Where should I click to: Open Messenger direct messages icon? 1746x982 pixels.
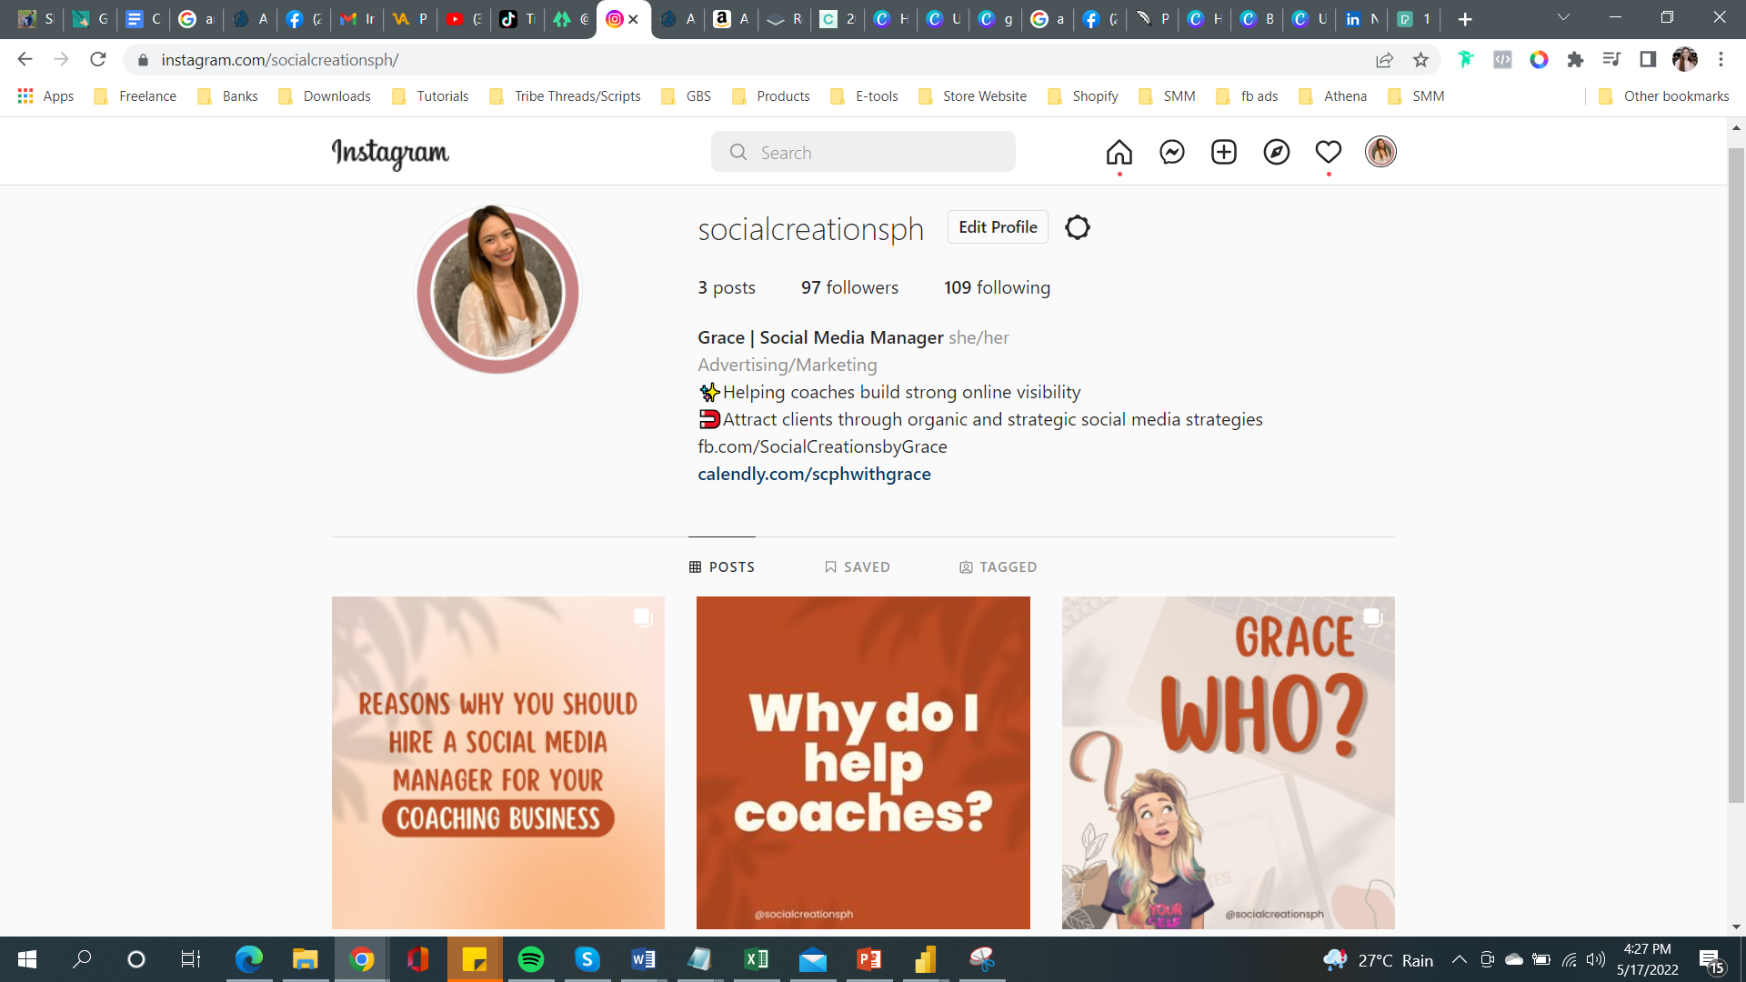(1171, 152)
